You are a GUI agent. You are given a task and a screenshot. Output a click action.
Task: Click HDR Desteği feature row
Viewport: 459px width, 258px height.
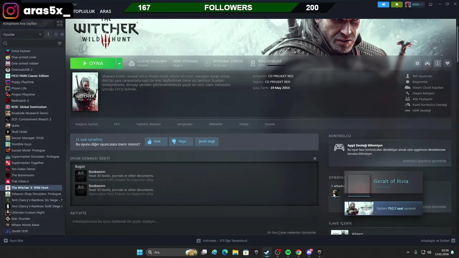[418, 110]
